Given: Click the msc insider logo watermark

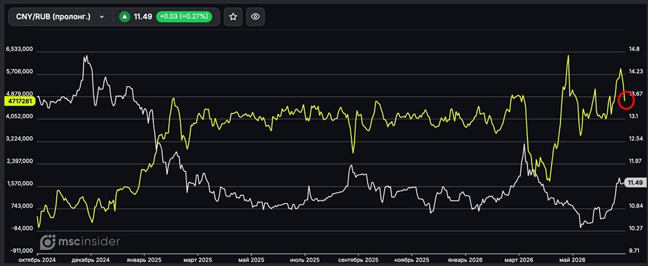Looking at the screenshot, I should pos(80,241).
